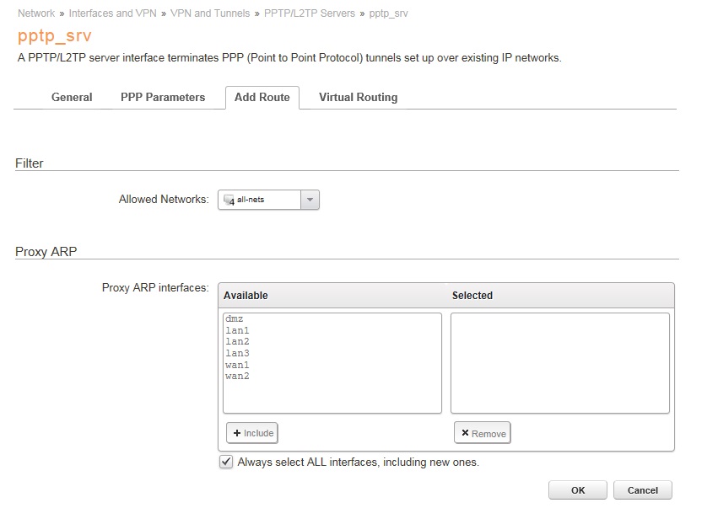Open the Allowed Networks dropdown arrow
This screenshot has height=524, width=718.
pos(310,201)
